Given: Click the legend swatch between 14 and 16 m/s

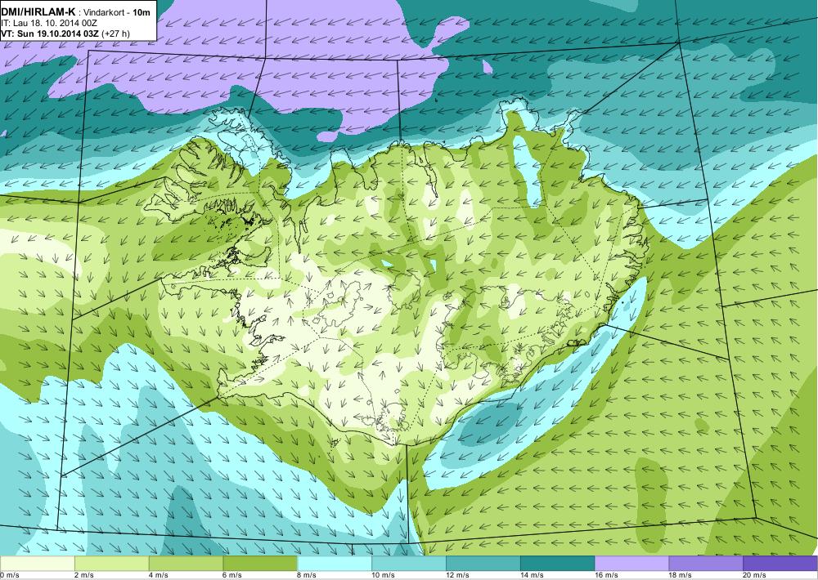Looking at the screenshot, I should coord(558,564).
